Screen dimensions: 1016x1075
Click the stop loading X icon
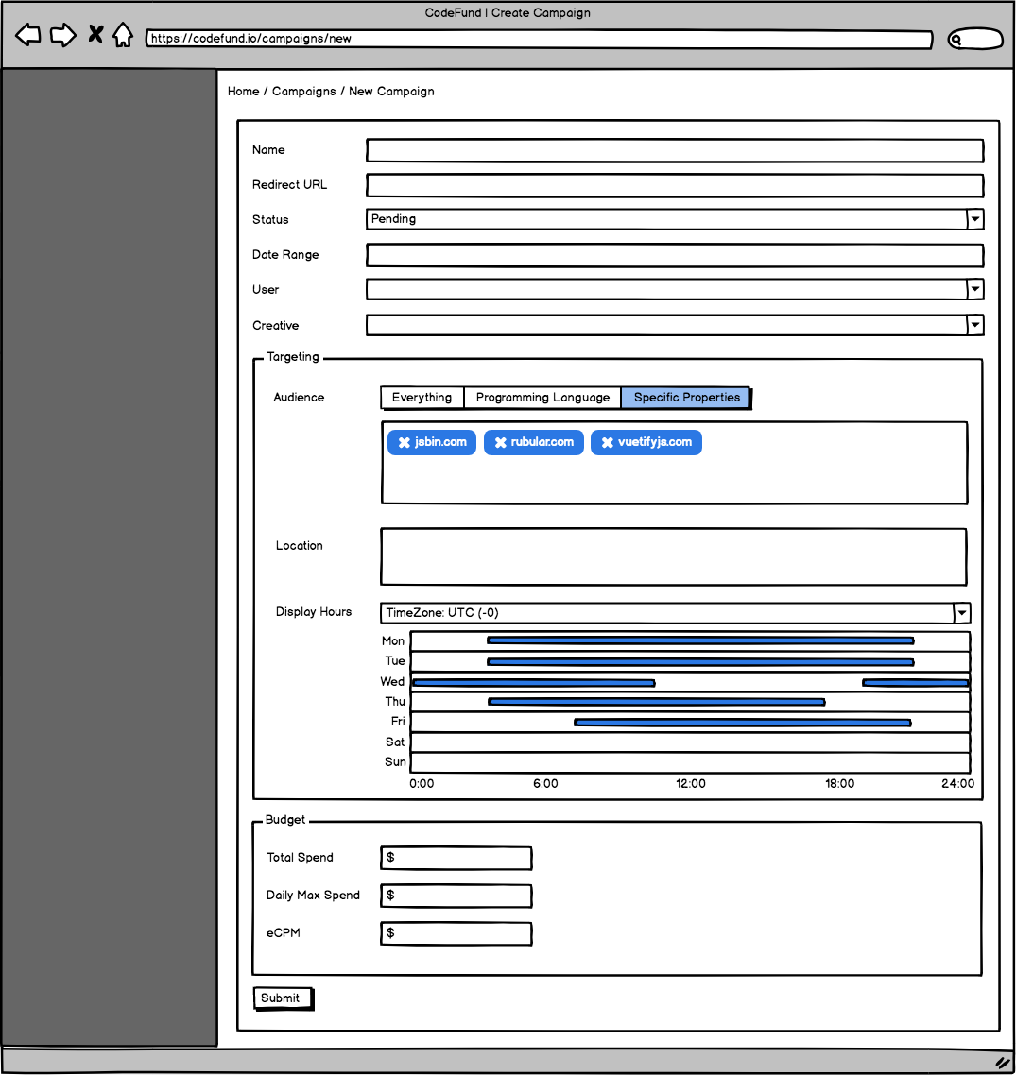(x=95, y=33)
